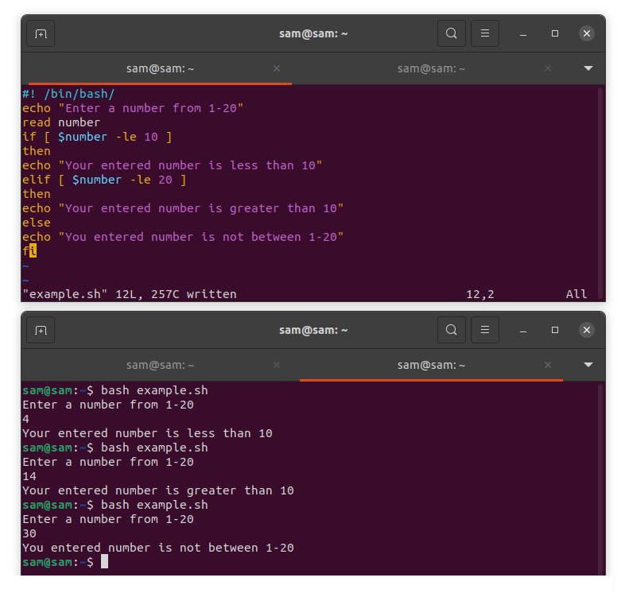Click the bottom terminal vertical scrollbar

click(600, 479)
